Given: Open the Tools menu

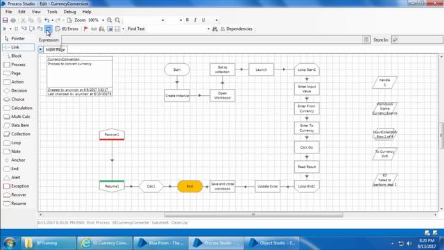Looking at the screenshot, I should point(52,12).
